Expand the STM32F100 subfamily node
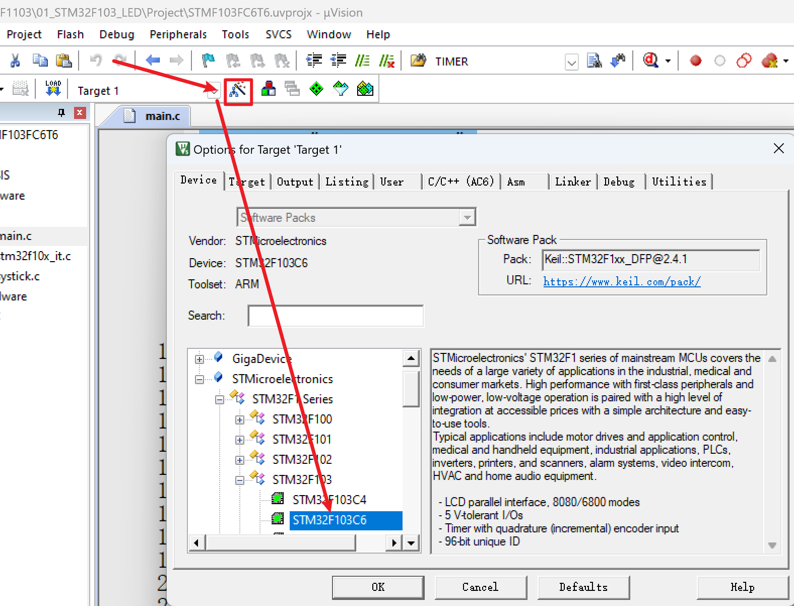This screenshot has height=606, width=794. [x=240, y=419]
